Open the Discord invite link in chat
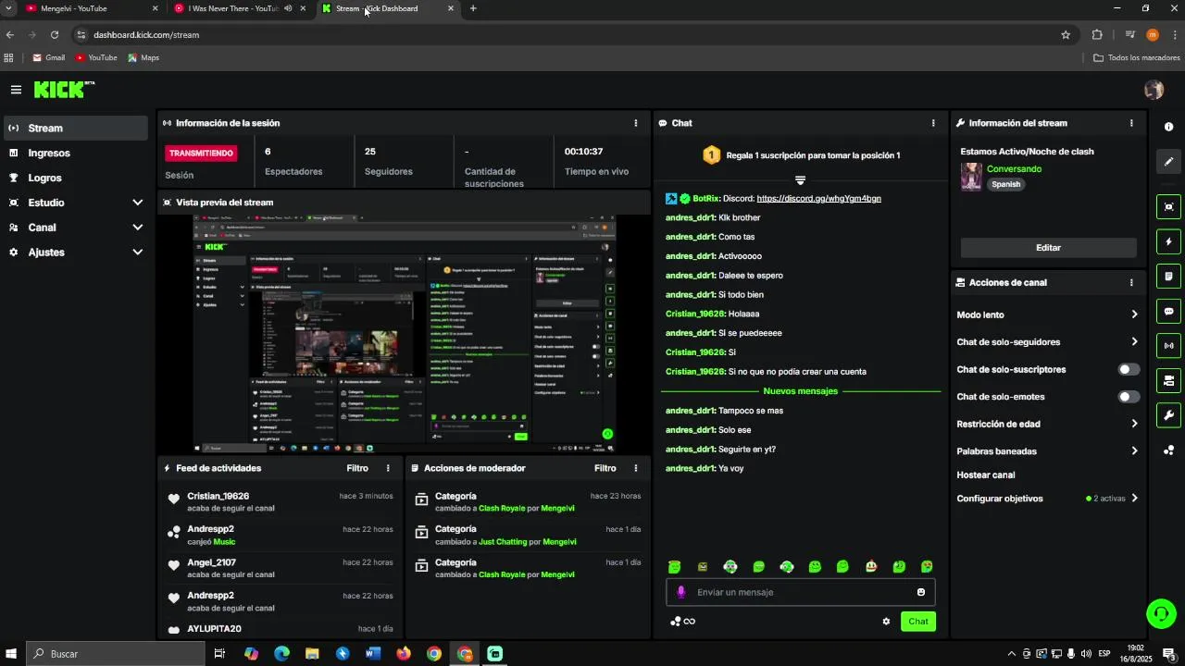Viewport: 1185px width, 666px height. (x=818, y=199)
